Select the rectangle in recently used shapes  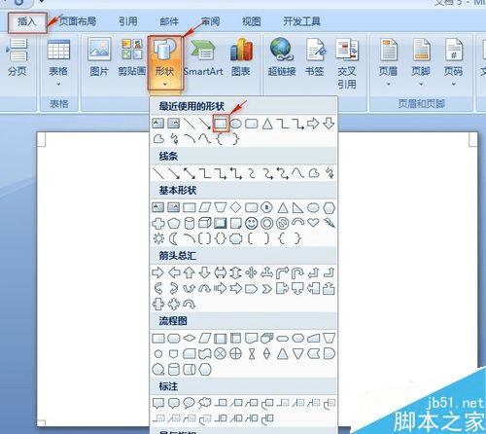click(221, 124)
